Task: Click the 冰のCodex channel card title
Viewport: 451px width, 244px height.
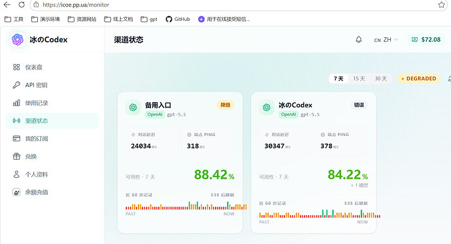Action: point(295,105)
